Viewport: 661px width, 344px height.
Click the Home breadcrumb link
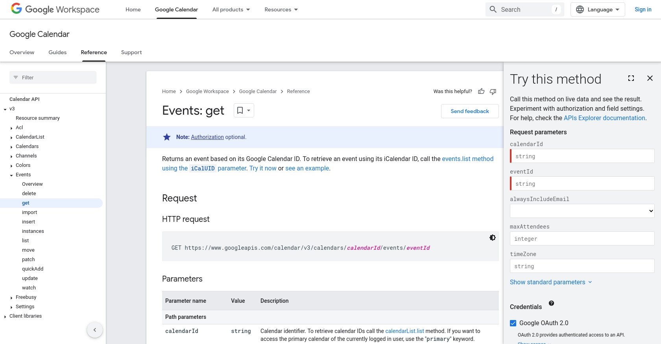[169, 91]
